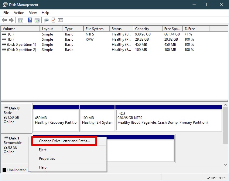Click the Disk 1 icon in the graphical view
The height and width of the screenshot is (181, 229).
(6, 138)
